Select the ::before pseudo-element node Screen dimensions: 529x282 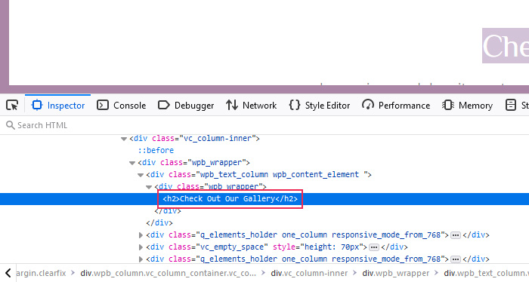(156, 150)
